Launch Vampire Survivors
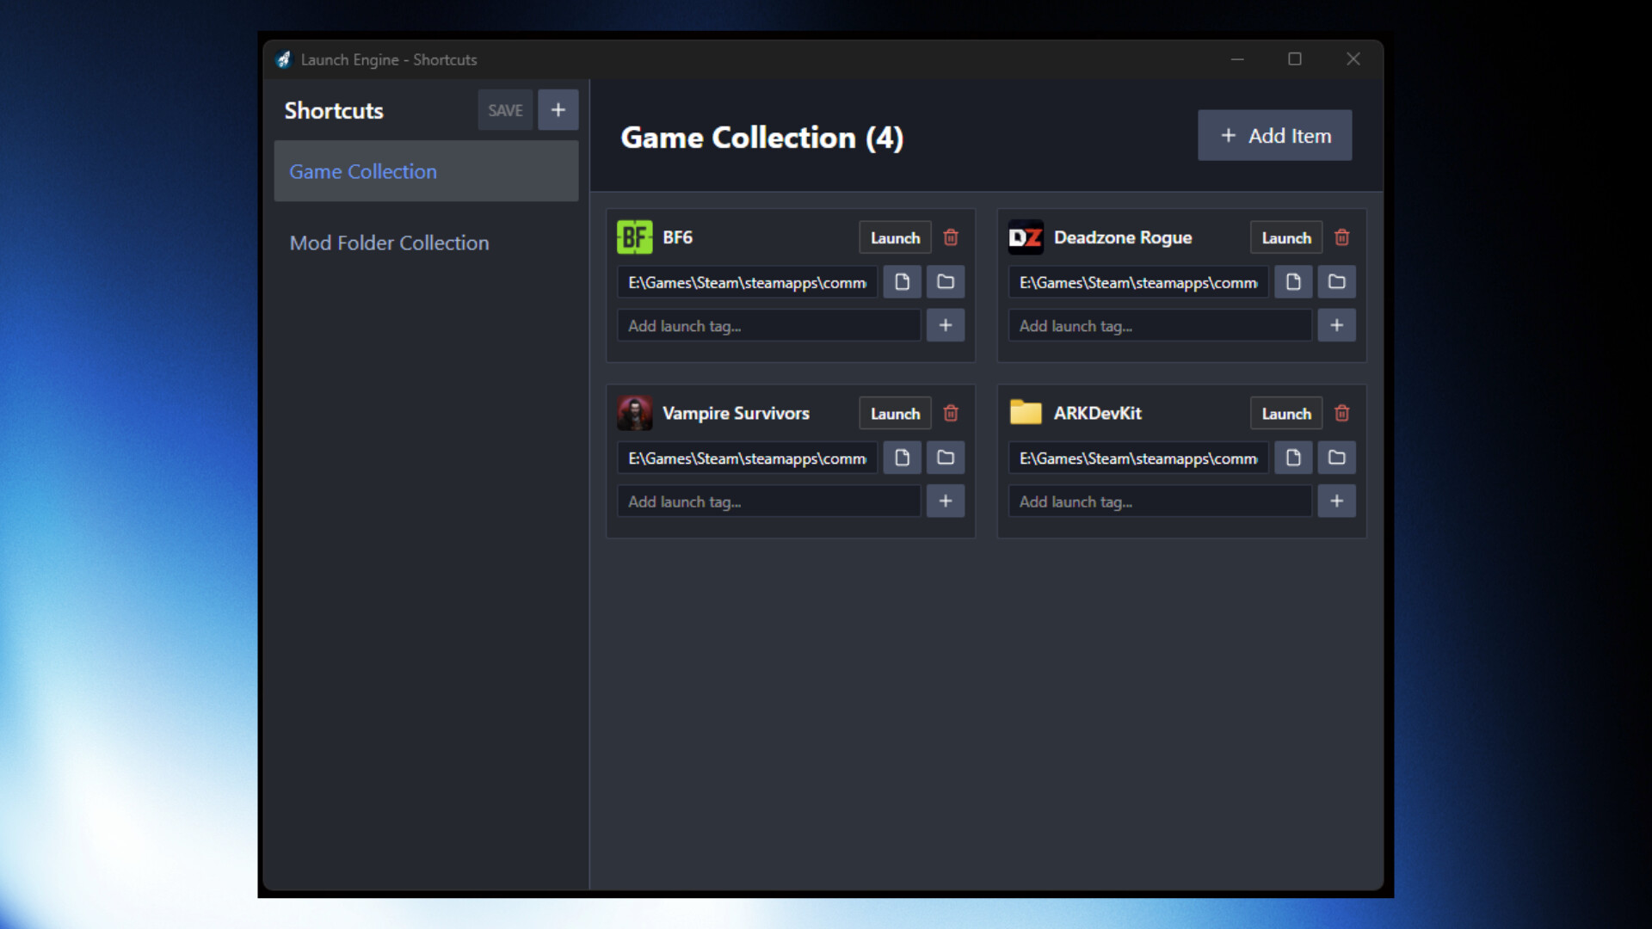The height and width of the screenshot is (929, 1652). tap(895, 413)
